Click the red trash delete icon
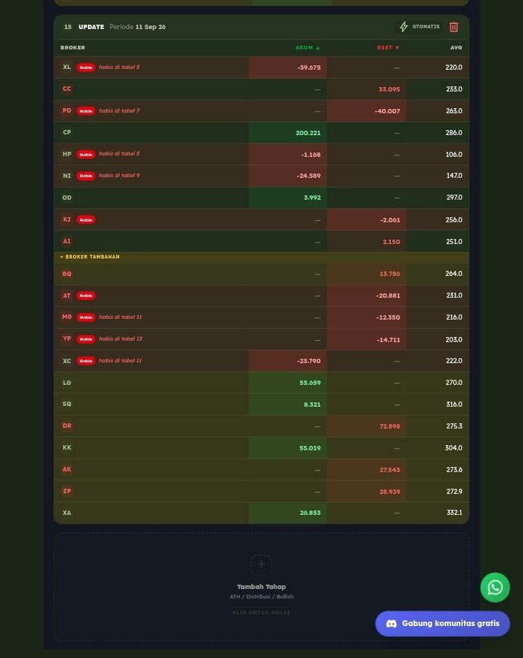 pyautogui.click(x=454, y=27)
